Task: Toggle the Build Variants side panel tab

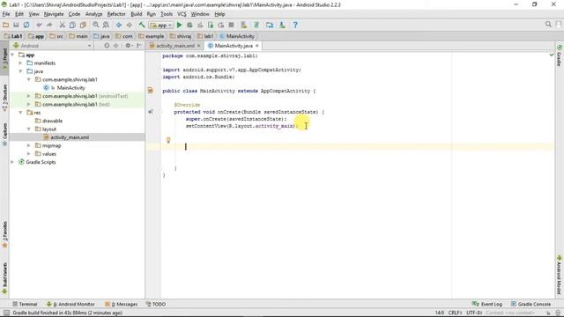Action: coord(4,278)
